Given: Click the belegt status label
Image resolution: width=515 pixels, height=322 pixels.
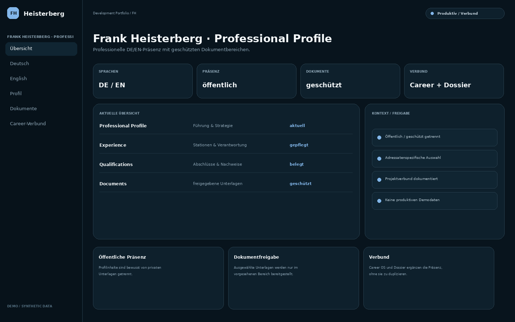Looking at the screenshot, I should click(x=296, y=164).
